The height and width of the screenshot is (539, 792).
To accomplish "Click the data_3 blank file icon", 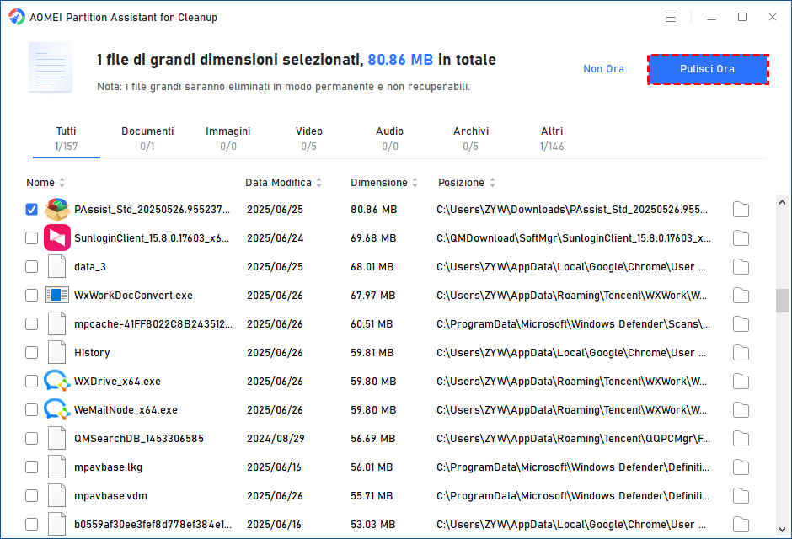I will click(56, 266).
